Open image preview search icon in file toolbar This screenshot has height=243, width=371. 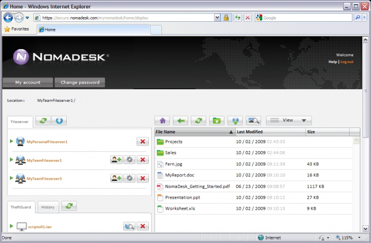click(253, 121)
